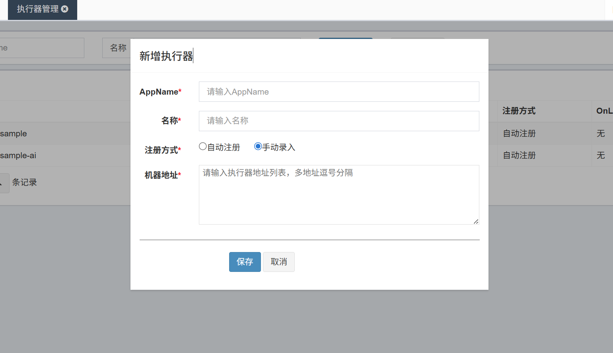Click the 名称 input field in dialog
This screenshot has height=353, width=613.
coord(339,121)
